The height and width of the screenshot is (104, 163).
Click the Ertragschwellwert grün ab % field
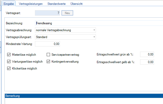[147, 54]
